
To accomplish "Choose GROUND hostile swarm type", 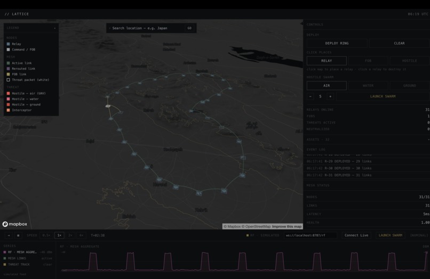I will coord(409,86).
